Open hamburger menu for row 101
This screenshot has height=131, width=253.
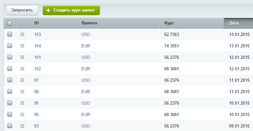click(22, 57)
